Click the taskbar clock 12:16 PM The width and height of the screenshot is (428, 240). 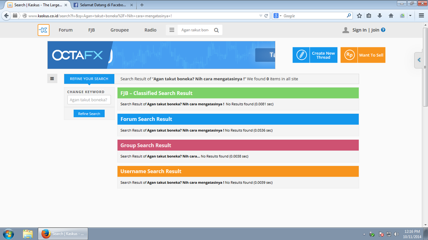tap(412, 231)
